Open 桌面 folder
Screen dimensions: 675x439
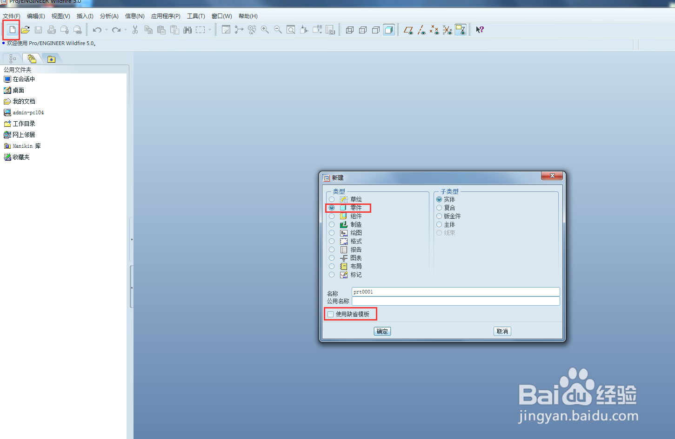[x=14, y=91]
